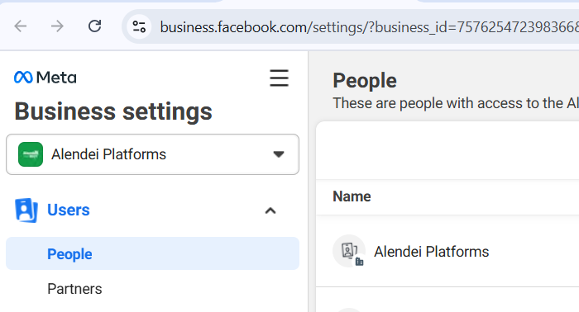Click the caret arrow in business selector
Screen dimensions: 579x312
[279, 154]
